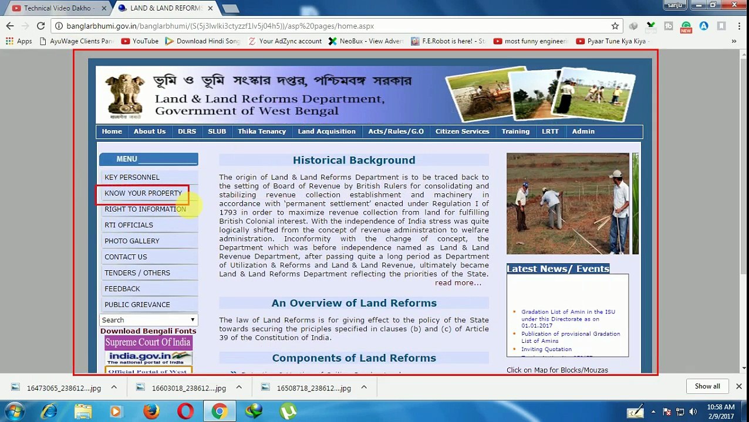Open the provisional Gradation List of Amins item
The height and width of the screenshot is (422, 749).
click(571, 337)
